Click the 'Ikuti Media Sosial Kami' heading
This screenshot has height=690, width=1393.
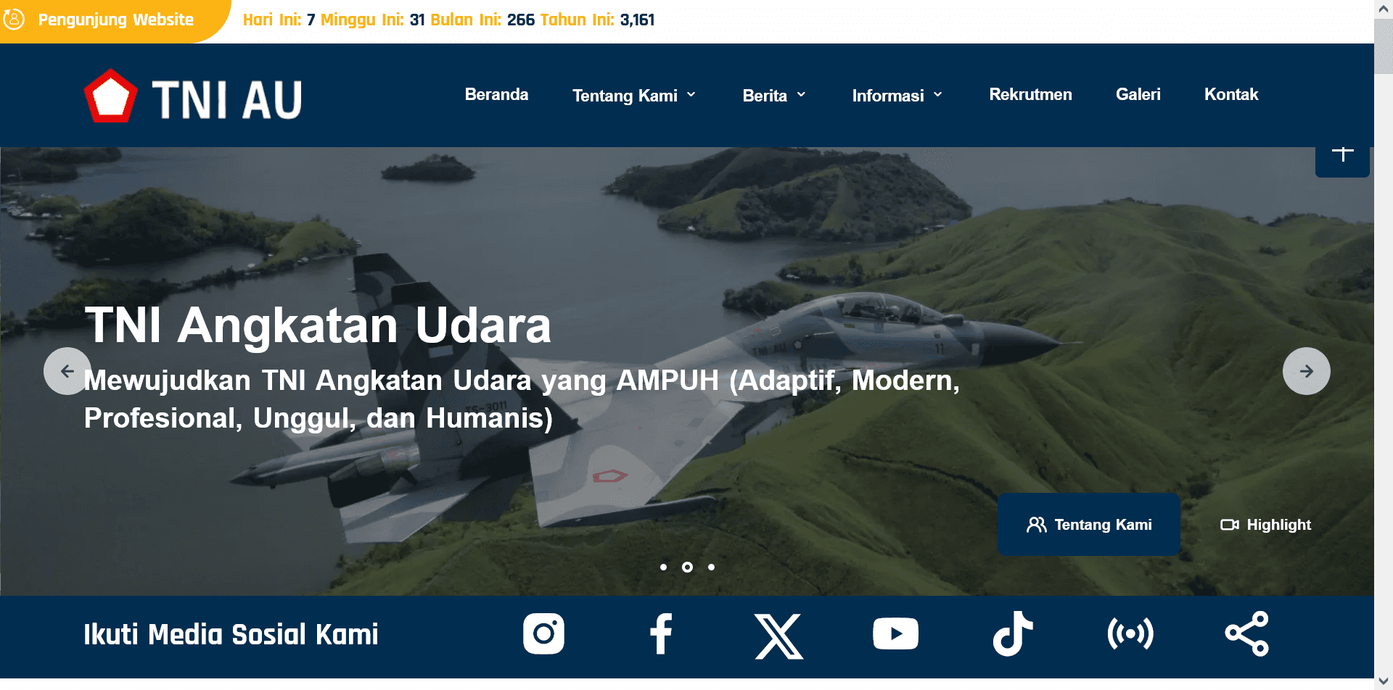pos(231,634)
